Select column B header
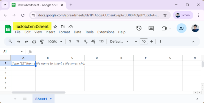This screenshot has width=204, height=103. 48,58
